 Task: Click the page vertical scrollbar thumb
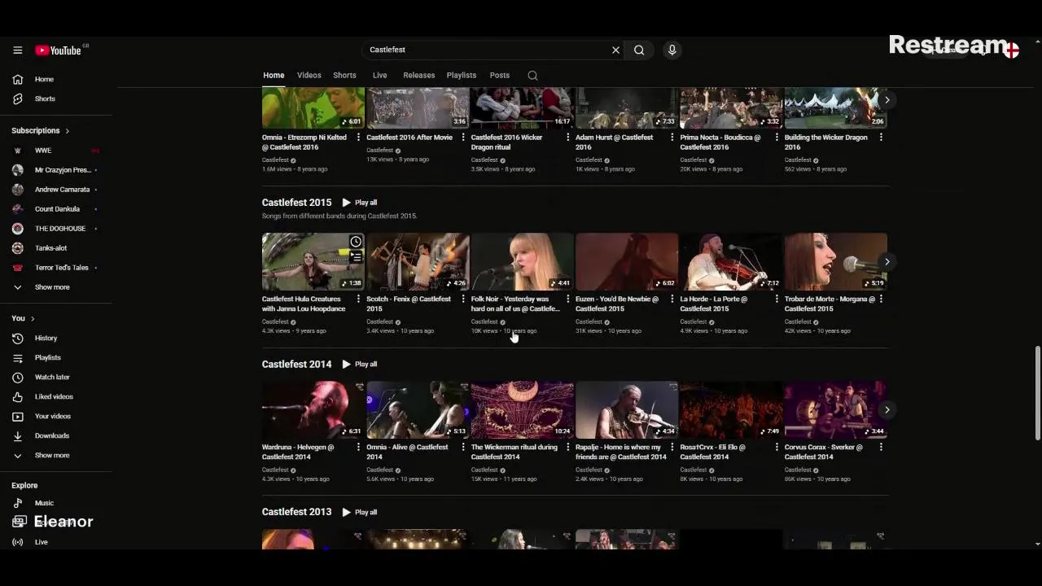click(x=1037, y=393)
